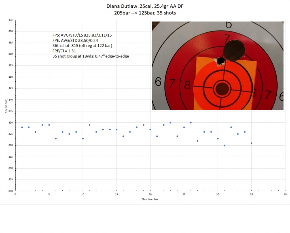Click the "36th shot: 815 (off reg at 122 bar)" text
The height and width of the screenshot is (233, 290).
coord(82,46)
